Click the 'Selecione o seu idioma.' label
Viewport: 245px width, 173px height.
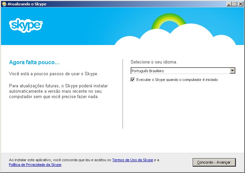(154, 62)
